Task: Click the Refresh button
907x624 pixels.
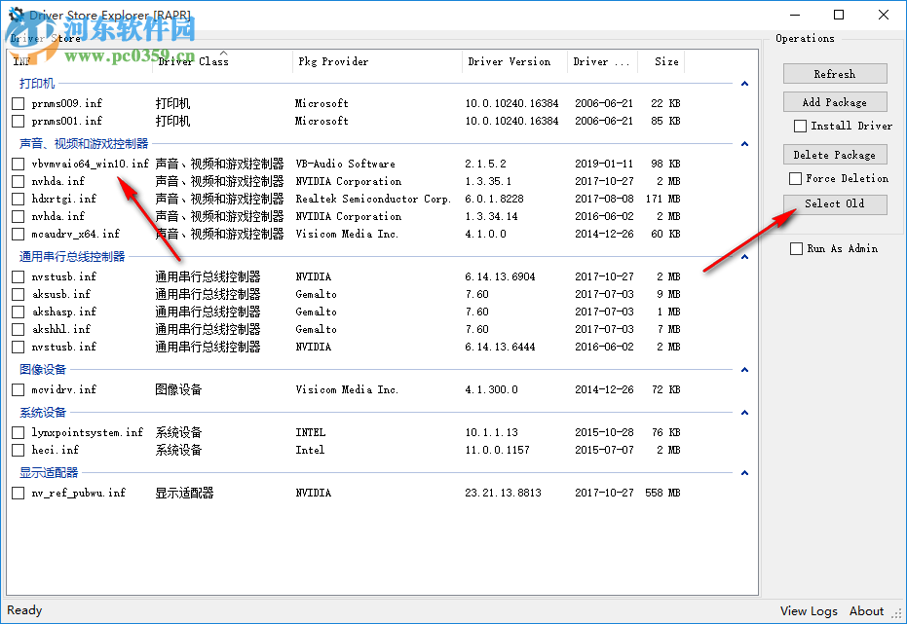Action: (834, 73)
